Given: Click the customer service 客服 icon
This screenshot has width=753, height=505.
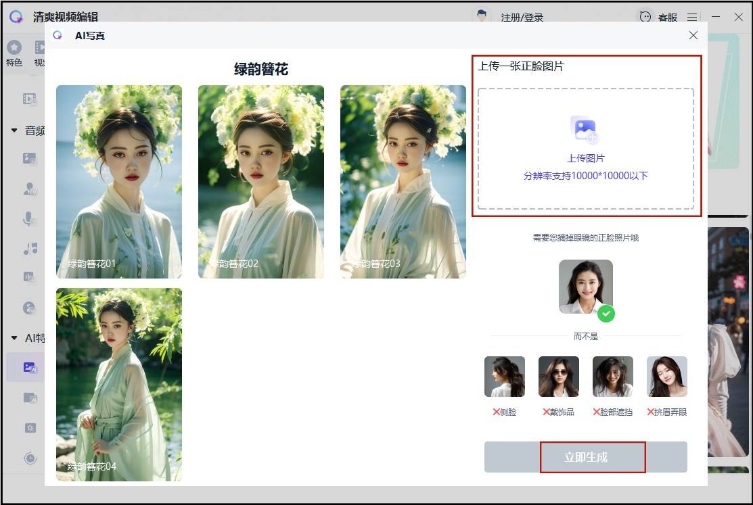Looking at the screenshot, I should click(x=645, y=17).
